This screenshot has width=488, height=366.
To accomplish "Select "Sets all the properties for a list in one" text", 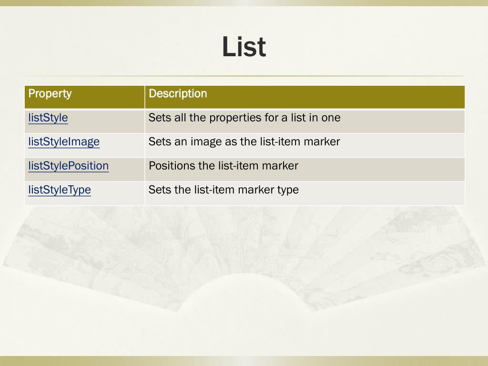I will (244, 118).
